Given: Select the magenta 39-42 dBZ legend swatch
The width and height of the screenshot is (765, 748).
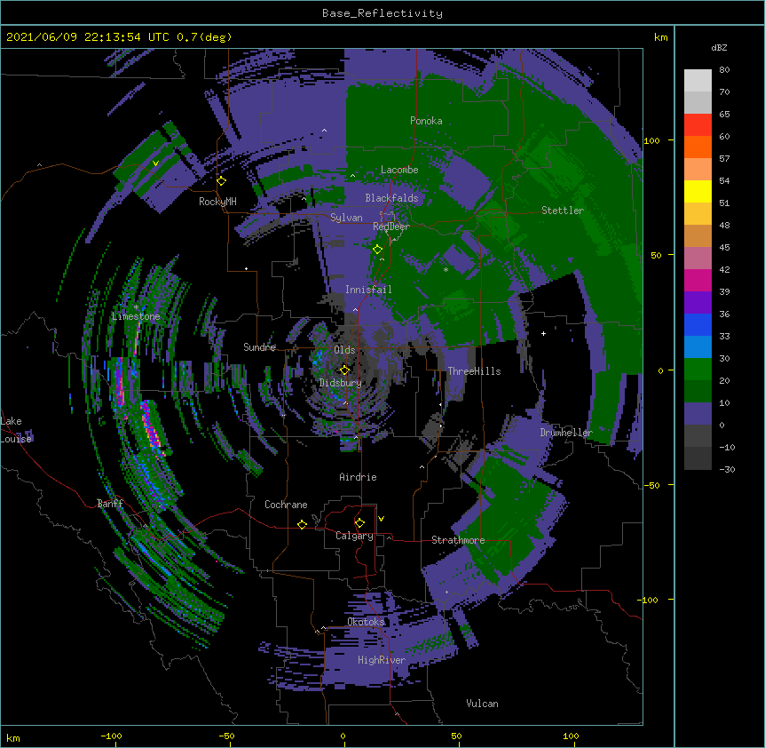Looking at the screenshot, I should (x=698, y=280).
